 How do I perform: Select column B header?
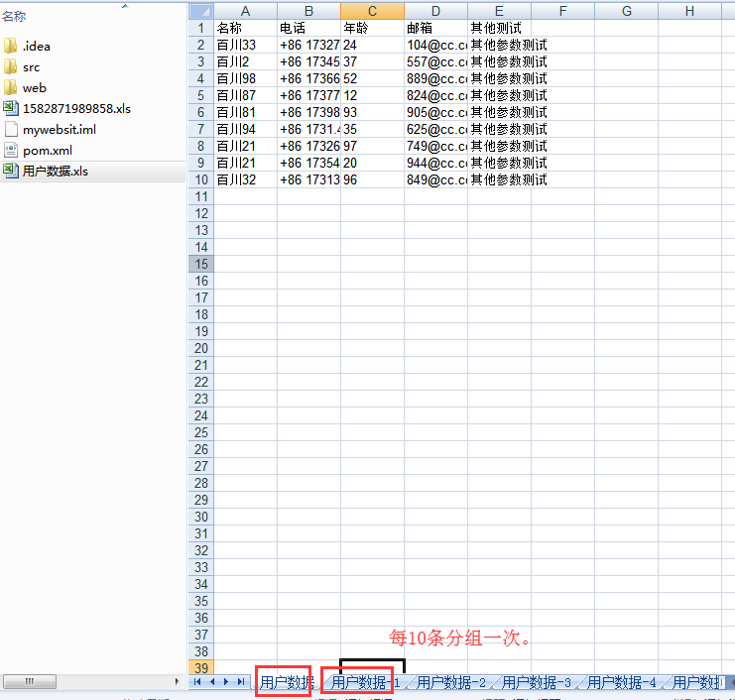click(x=308, y=11)
